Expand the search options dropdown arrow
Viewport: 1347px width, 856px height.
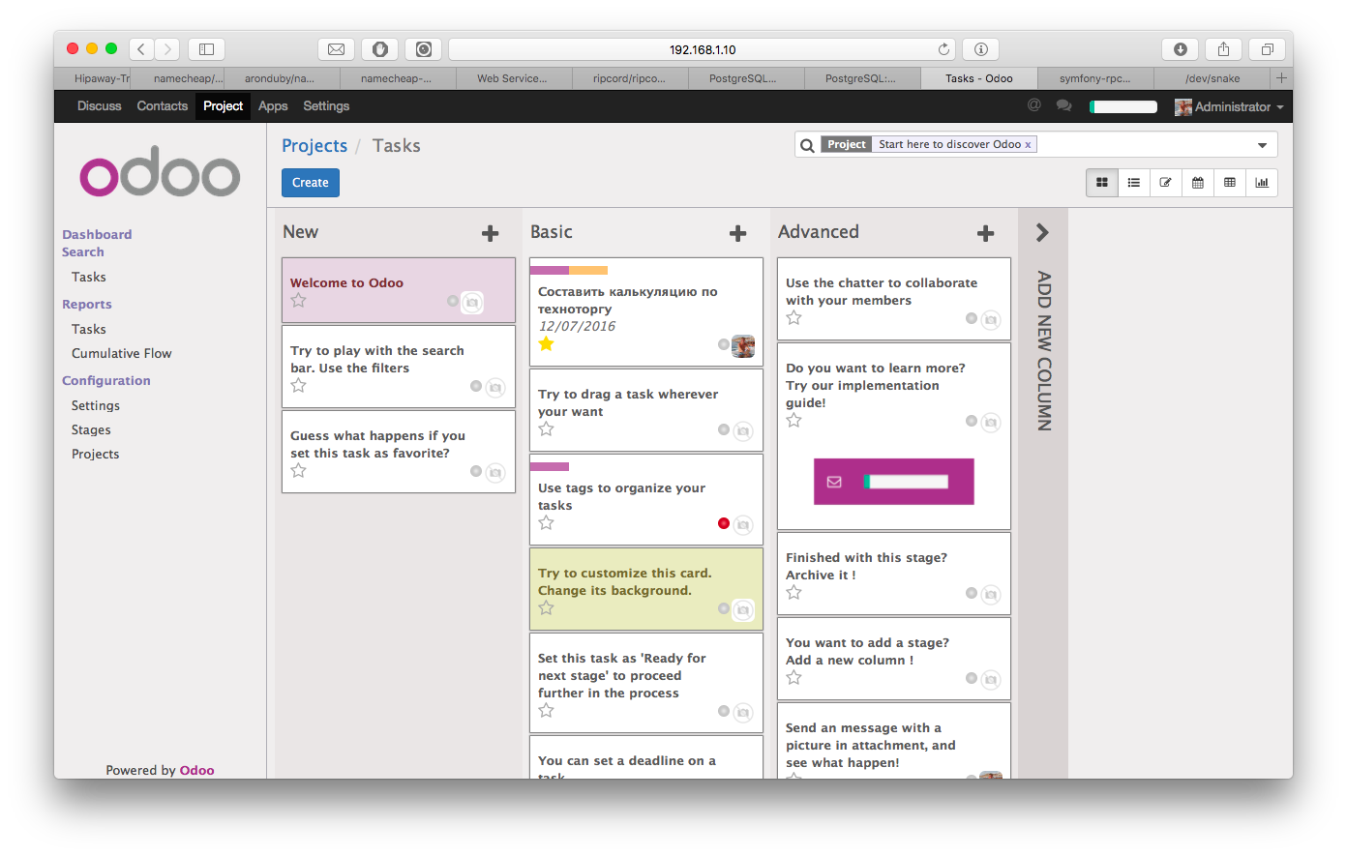tap(1262, 145)
